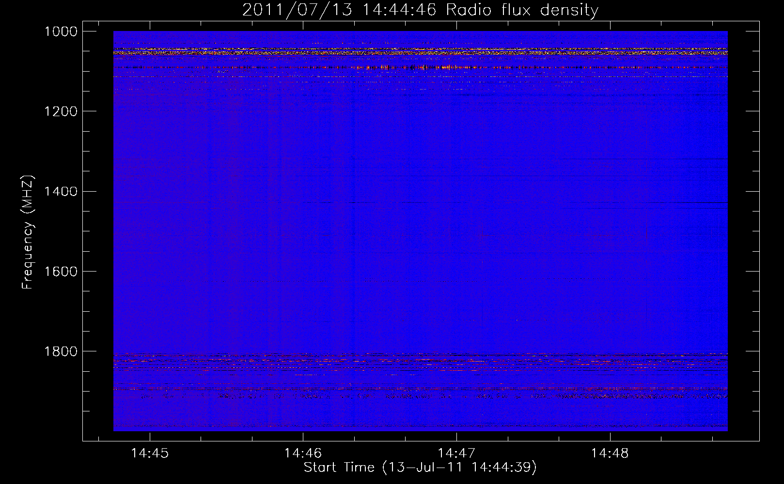Click the 1400 frequency tick label

coord(61,191)
